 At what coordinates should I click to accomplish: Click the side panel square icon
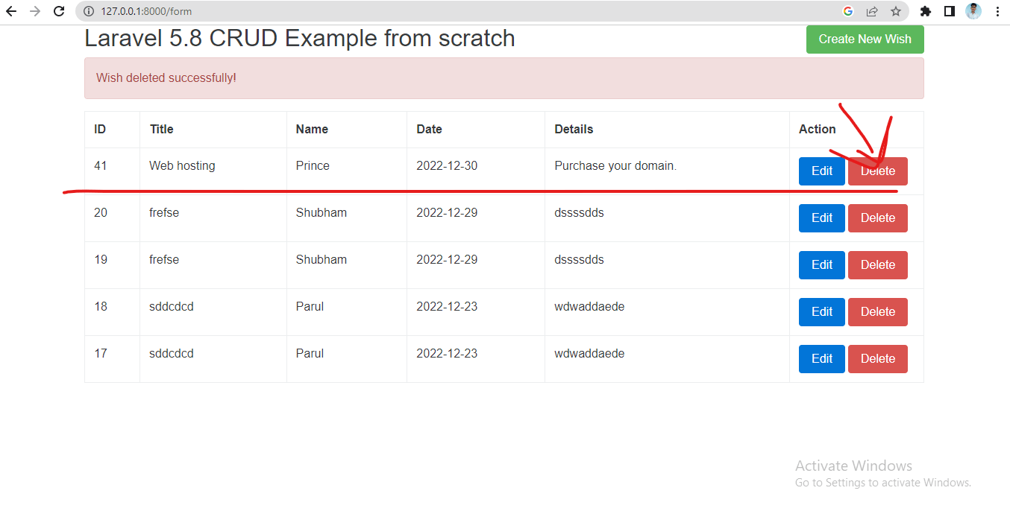click(x=949, y=11)
